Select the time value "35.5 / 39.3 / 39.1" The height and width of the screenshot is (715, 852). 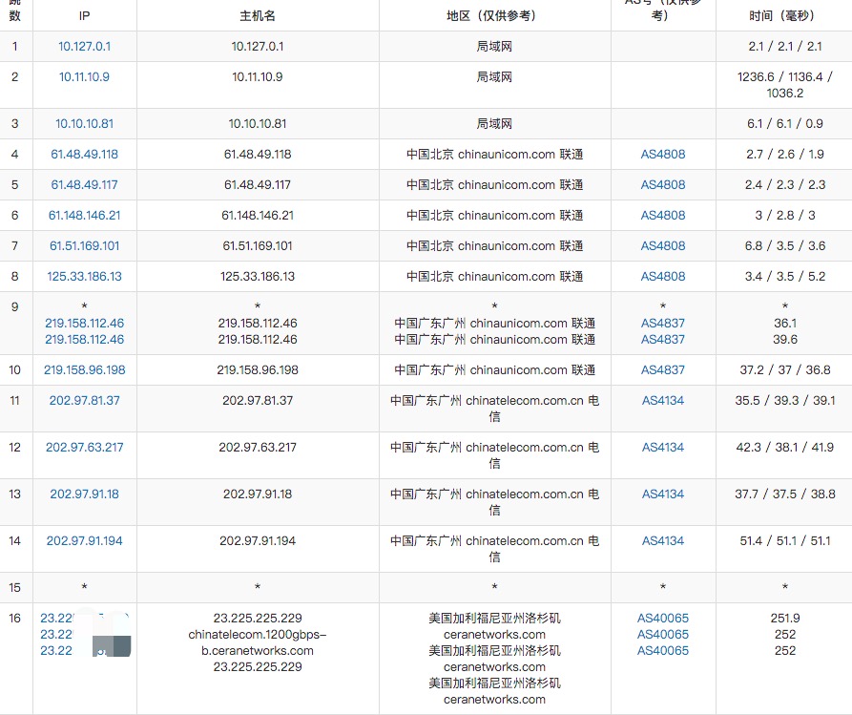click(784, 400)
